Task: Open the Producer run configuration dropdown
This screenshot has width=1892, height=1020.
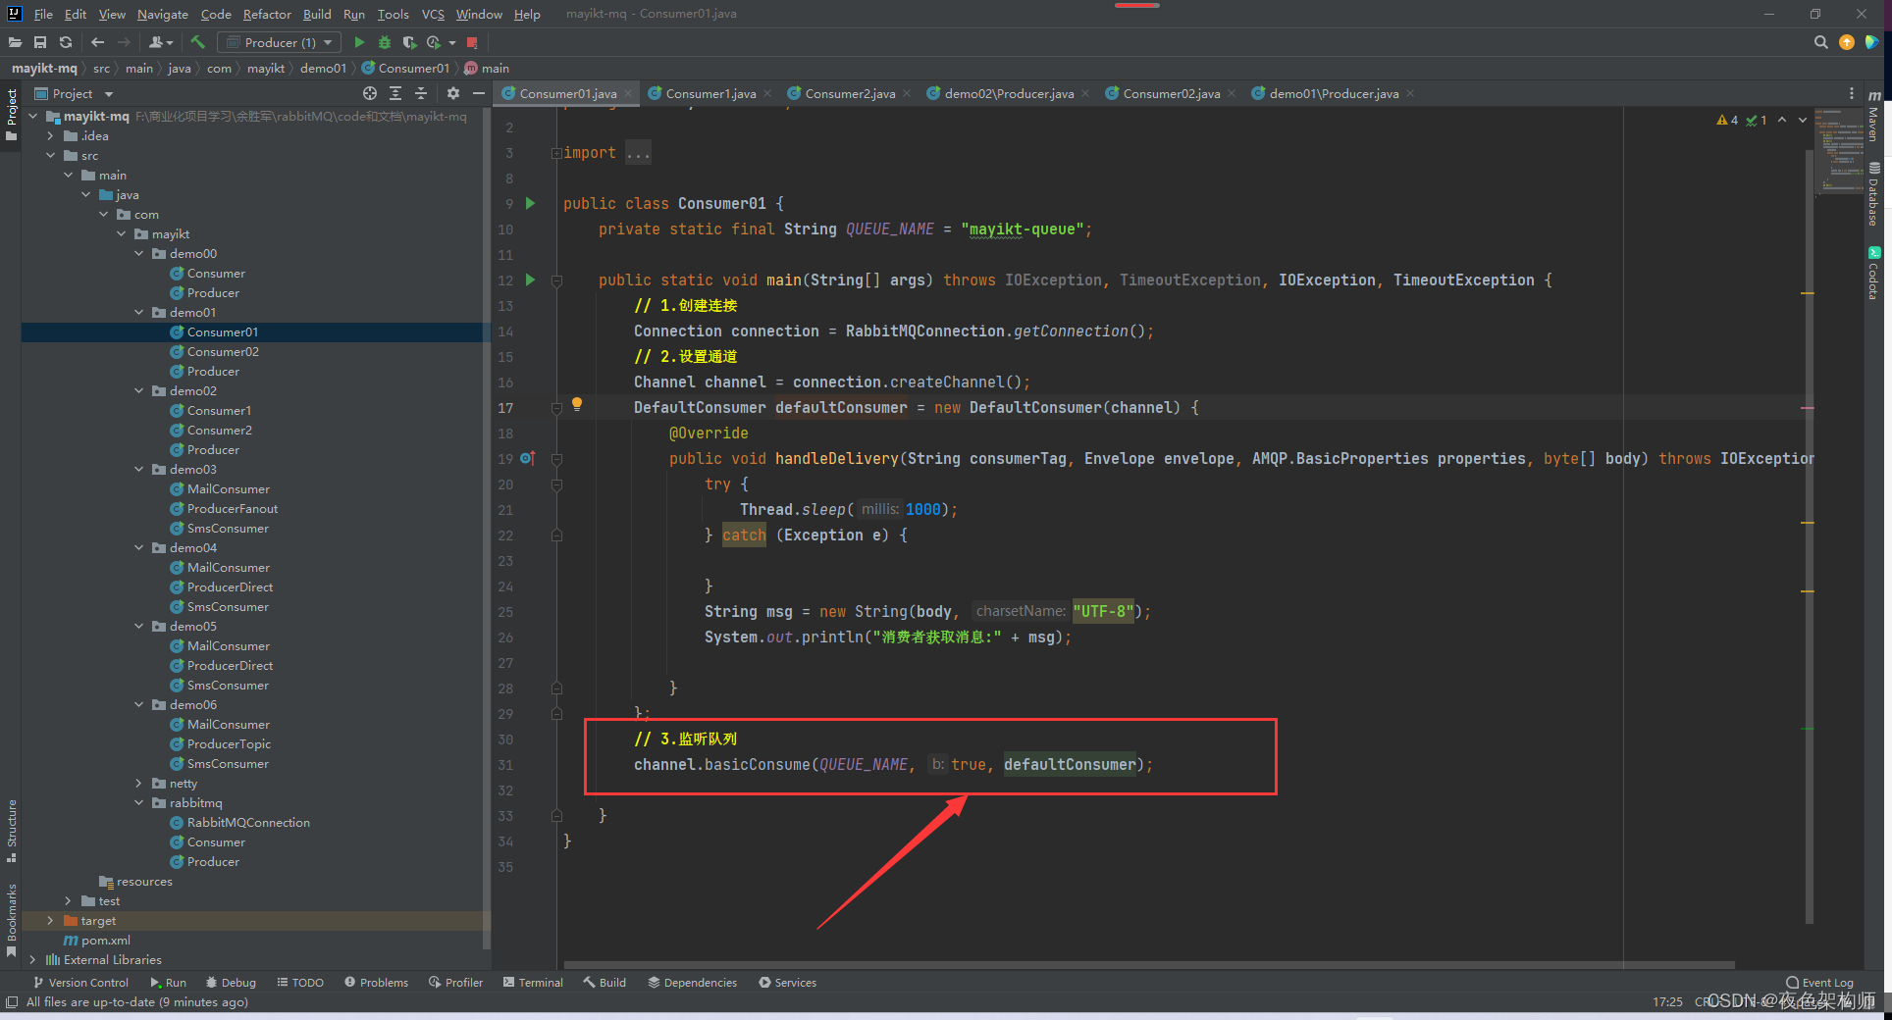Action: coord(280,42)
